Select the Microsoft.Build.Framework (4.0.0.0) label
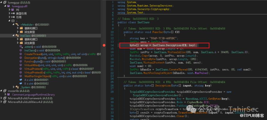The image size is (267, 120). pyautogui.click(x=30, y=98)
